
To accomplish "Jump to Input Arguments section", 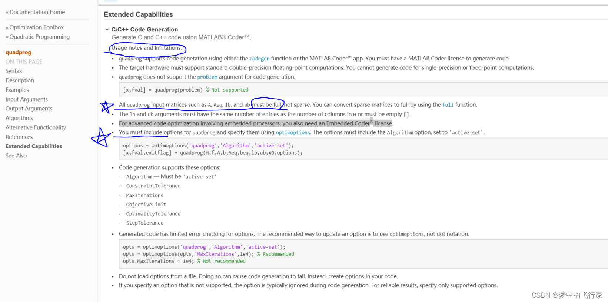I will click(27, 99).
